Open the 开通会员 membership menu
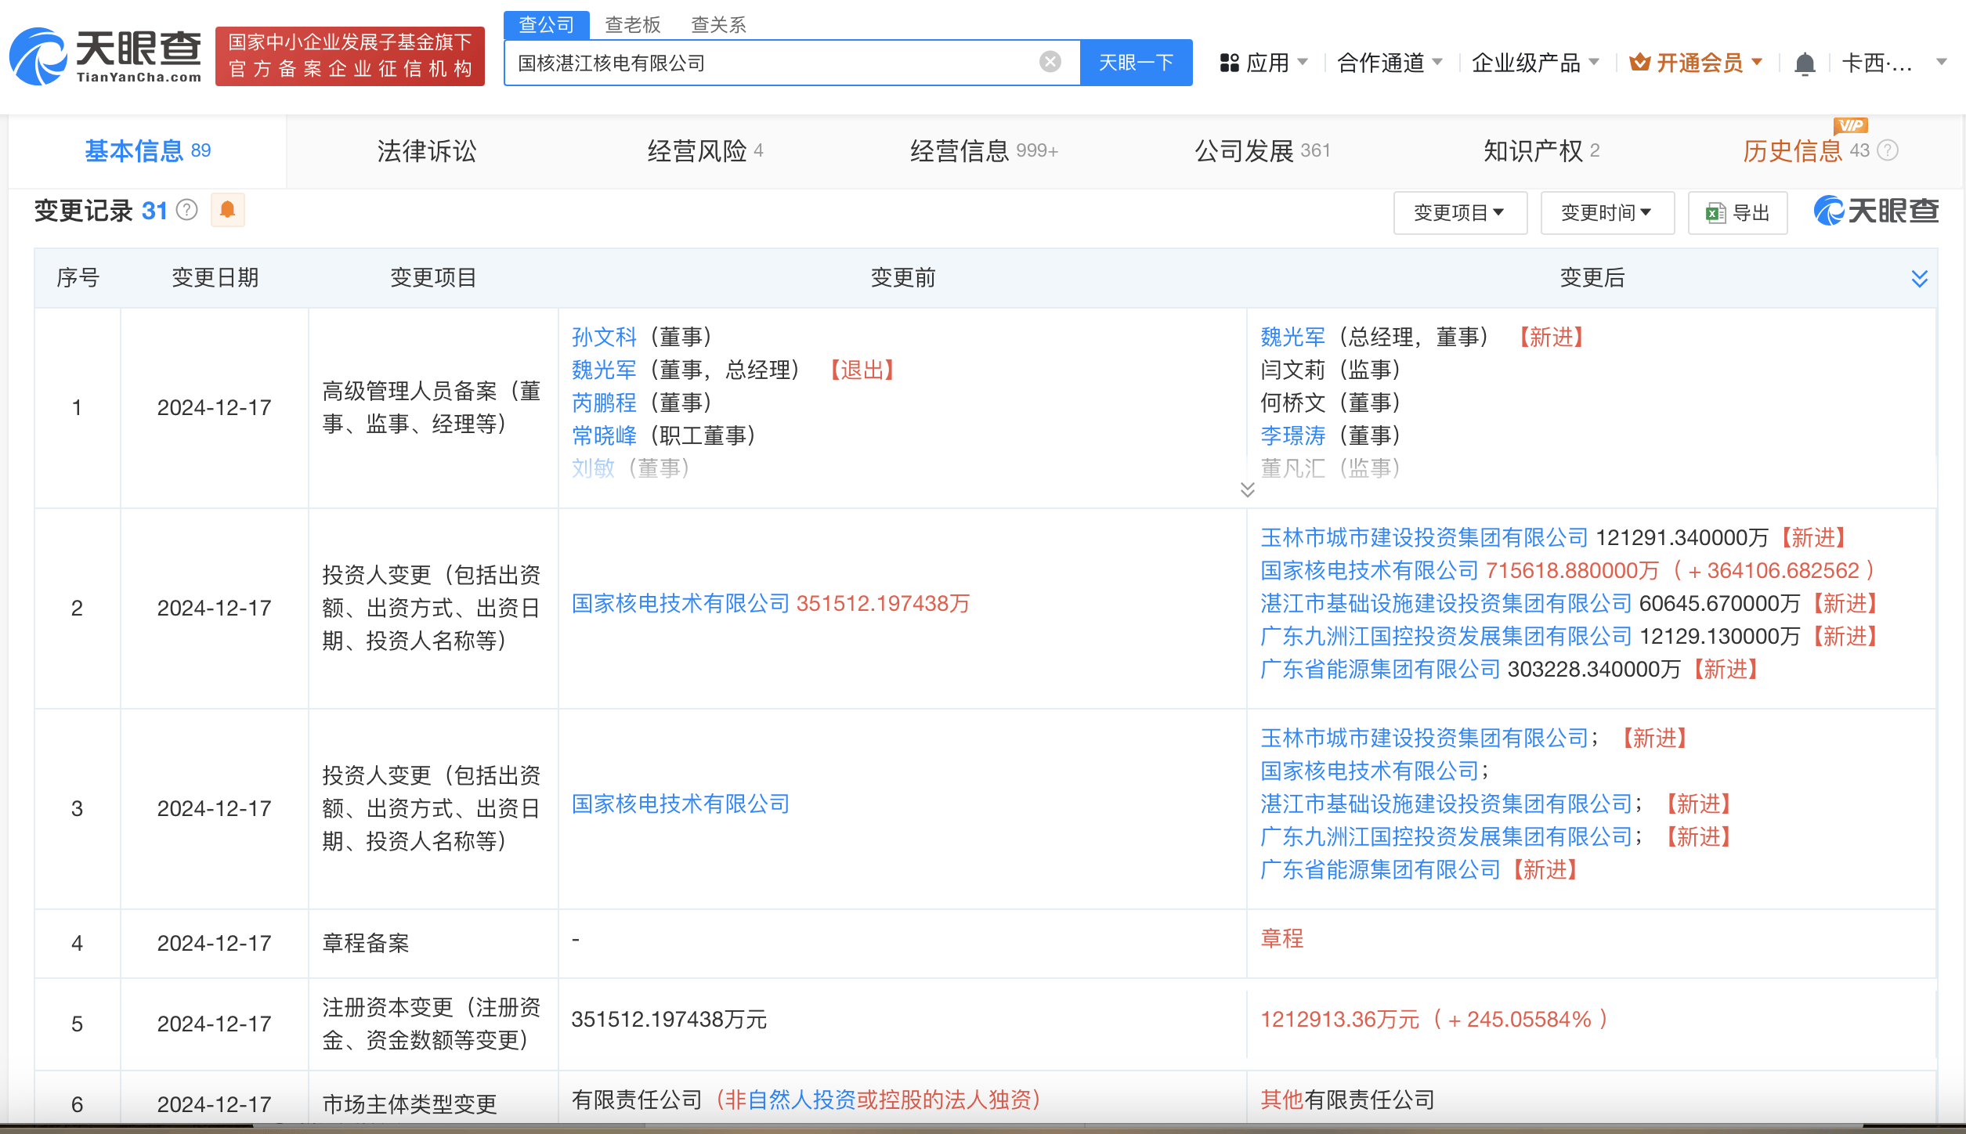 [x=1696, y=63]
